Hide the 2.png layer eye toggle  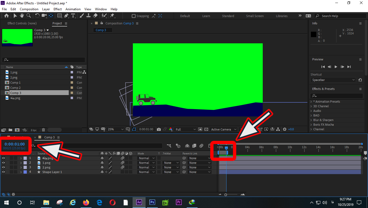[4, 167]
